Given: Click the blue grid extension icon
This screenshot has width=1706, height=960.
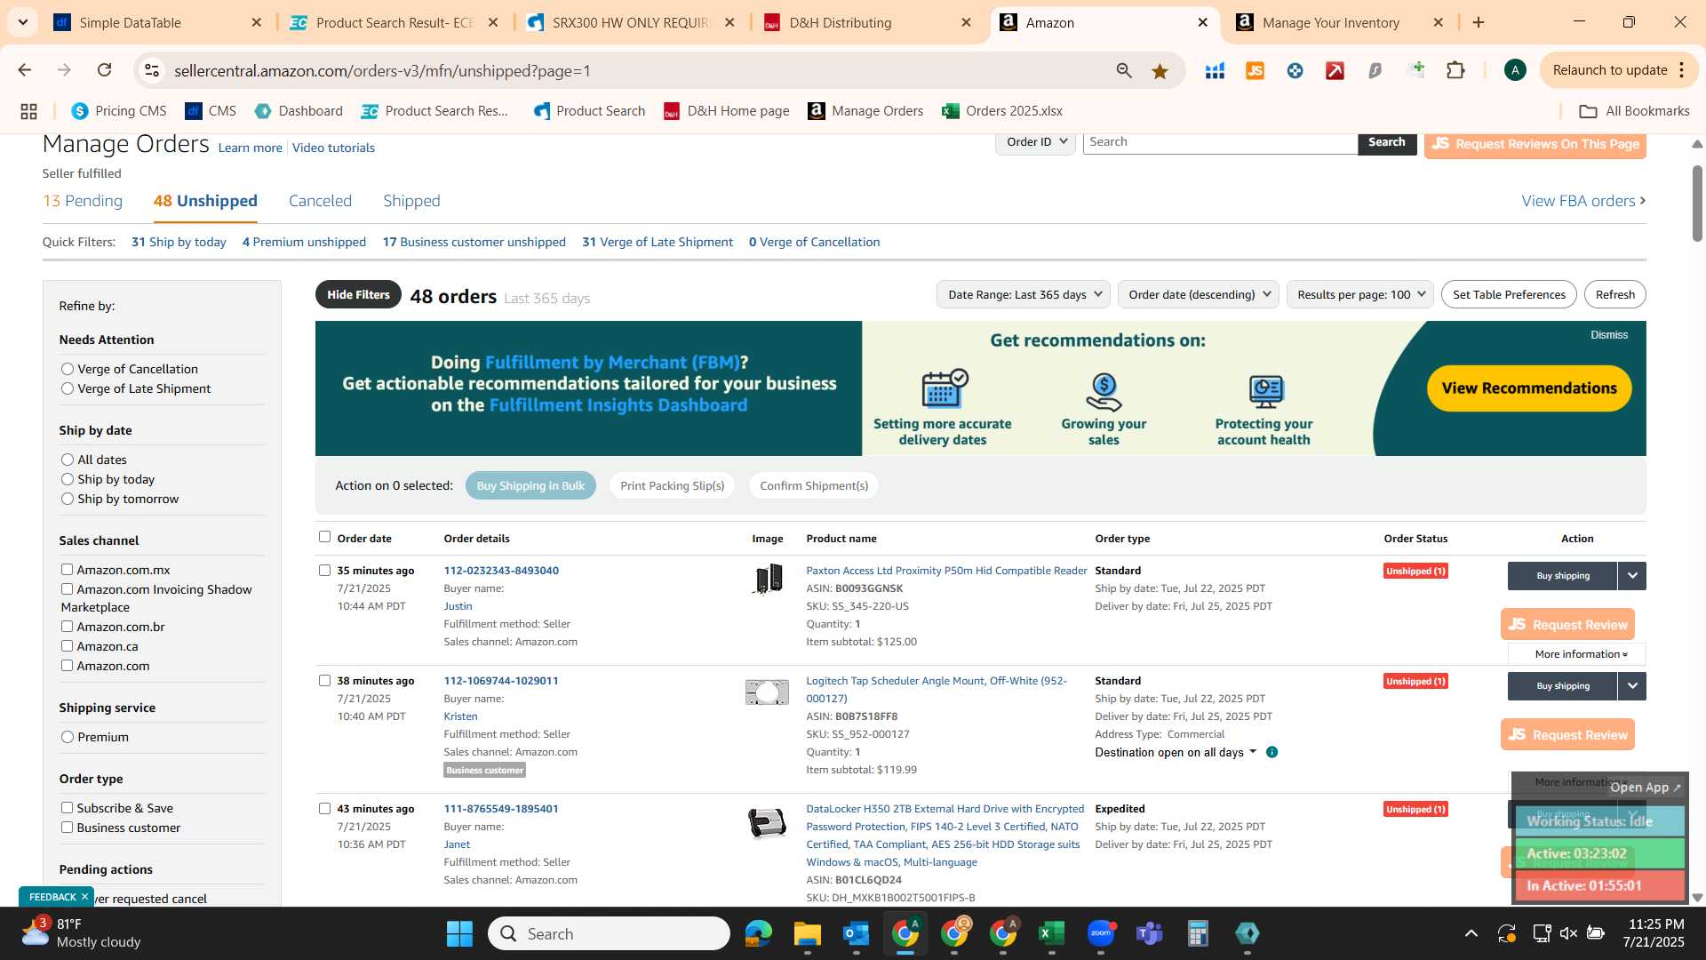Looking at the screenshot, I should click(x=1215, y=70).
